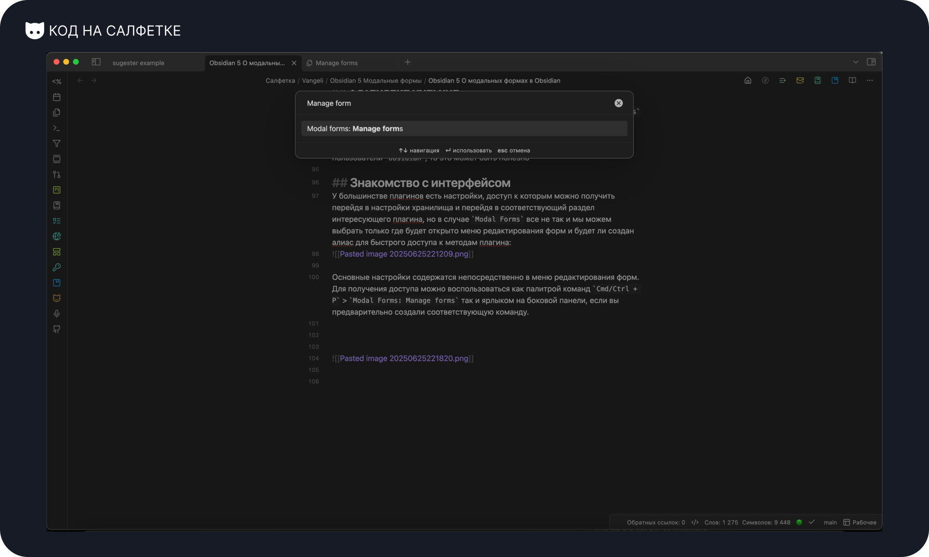The height and width of the screenshot is (557, 929).
Task: Toggle source mode code icon in status bar
Action: coord(695,523)
